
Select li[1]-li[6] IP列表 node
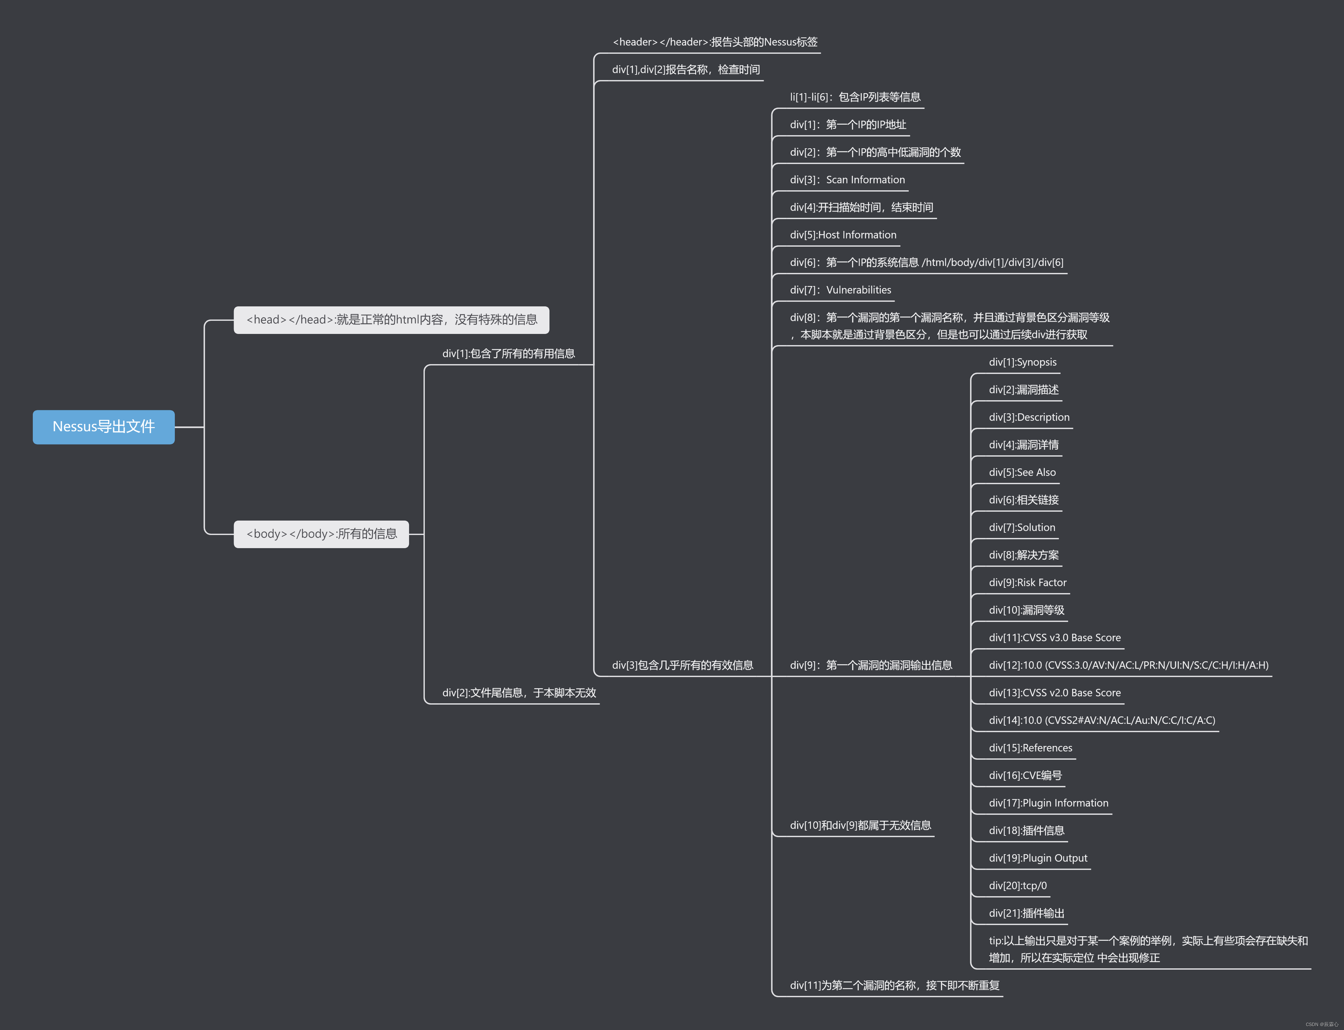point(855,97)
